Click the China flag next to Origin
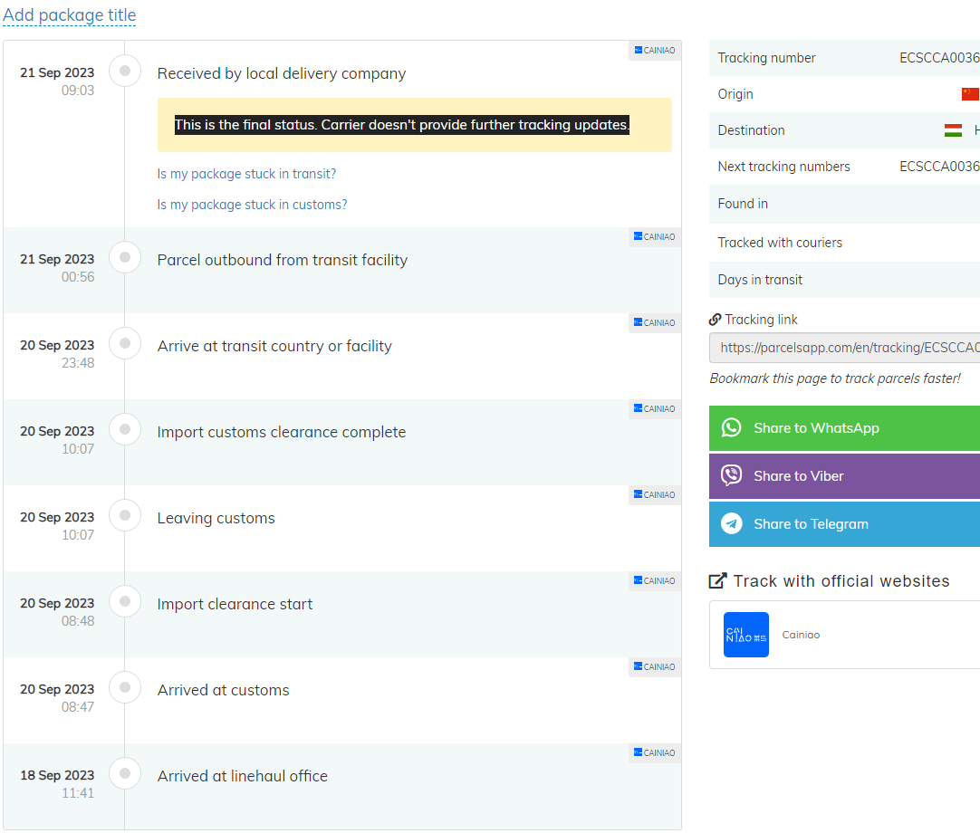 pyautogui.click(x=970, y=94)
